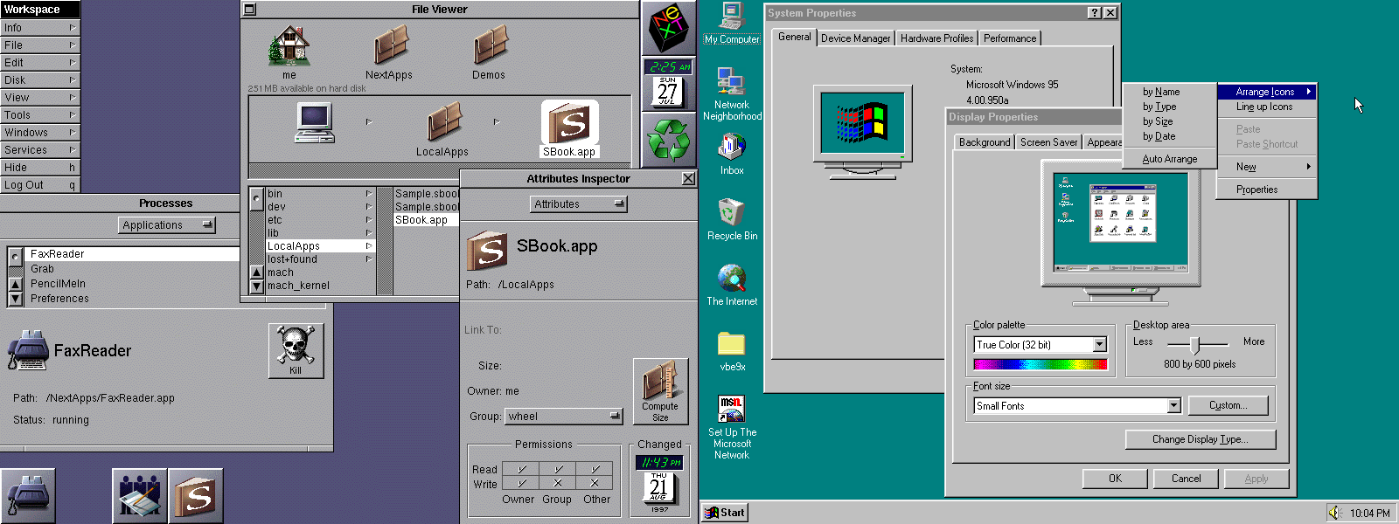Screen dimensions: 1399x524
Task: Open the NeXT cube icon in the dock
Action: click(669, 28)
